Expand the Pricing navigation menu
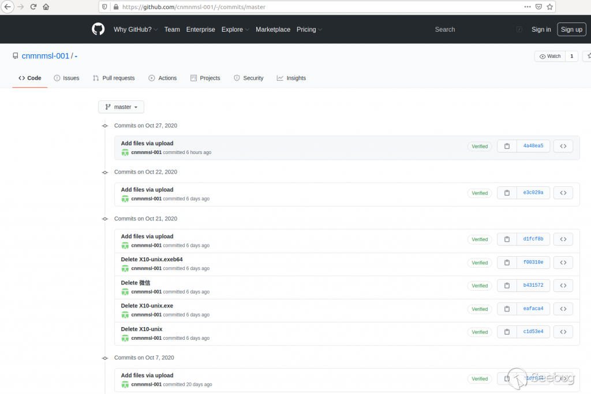This screenshot has height=394, width=591. tap(309, 29)
